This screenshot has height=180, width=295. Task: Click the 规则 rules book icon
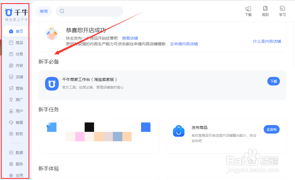(265, 9)
